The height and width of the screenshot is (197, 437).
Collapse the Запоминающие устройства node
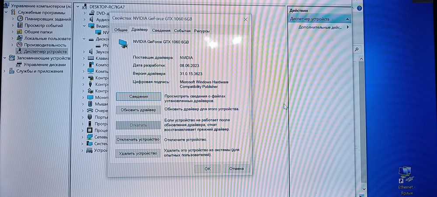[5, 58]
